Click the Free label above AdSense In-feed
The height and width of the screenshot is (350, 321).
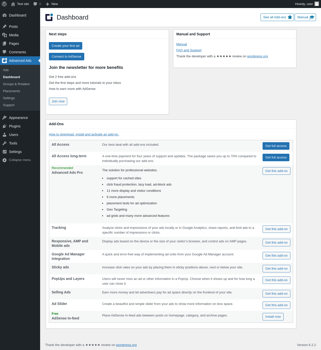tap(55, 314)
